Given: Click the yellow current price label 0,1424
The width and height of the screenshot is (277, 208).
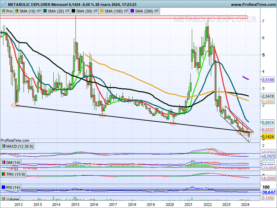Looking at the screenshot, I should (268, 137).
